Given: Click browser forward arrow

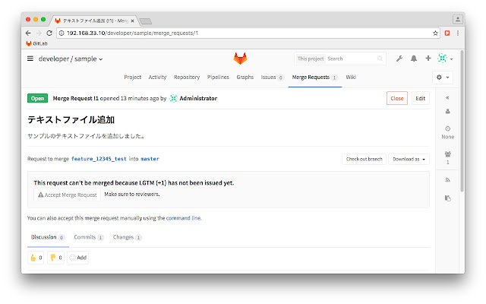Looking at the screenshot, I should click(x=39, y=33).
